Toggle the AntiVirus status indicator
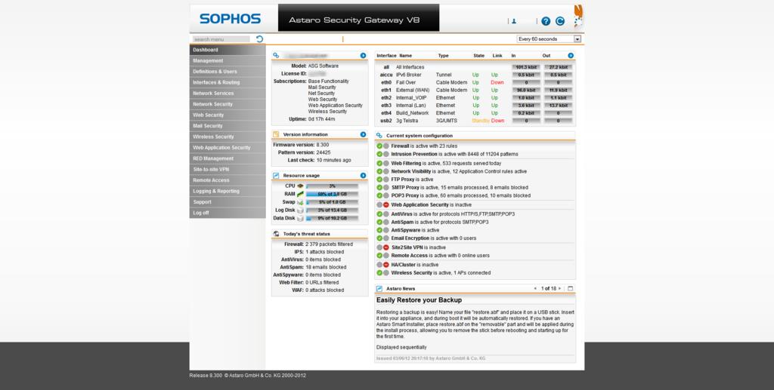 (382, 214)
